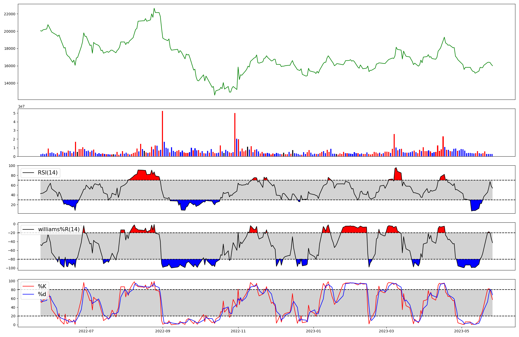Viewport: 519px width, 337px height.
Task: Click the 2022-11 date tick label
Action: point(238,331)
